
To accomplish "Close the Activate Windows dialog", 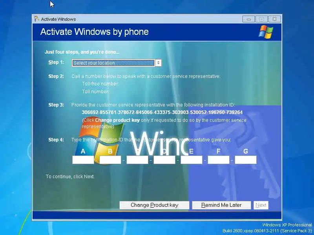I will click(x=274, y=19).
